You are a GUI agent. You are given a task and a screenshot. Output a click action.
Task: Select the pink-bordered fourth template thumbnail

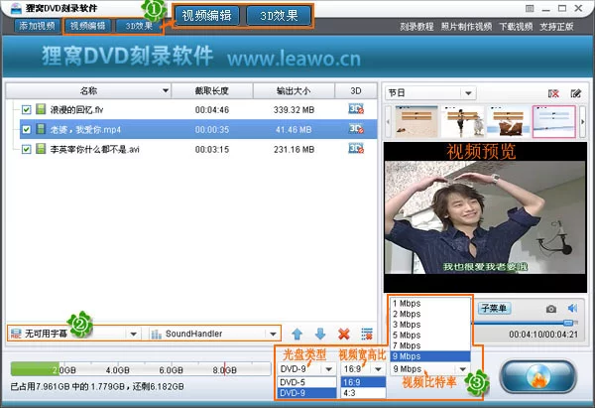coord(554,121)
